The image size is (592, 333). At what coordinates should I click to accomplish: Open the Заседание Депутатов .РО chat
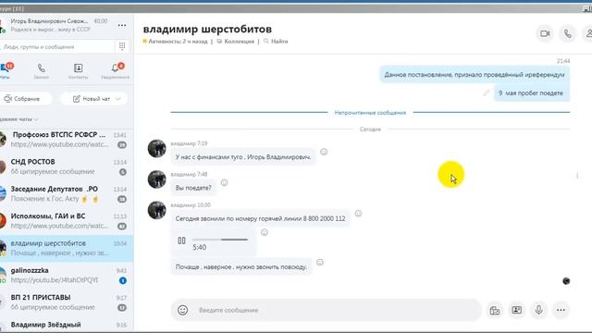67,193
